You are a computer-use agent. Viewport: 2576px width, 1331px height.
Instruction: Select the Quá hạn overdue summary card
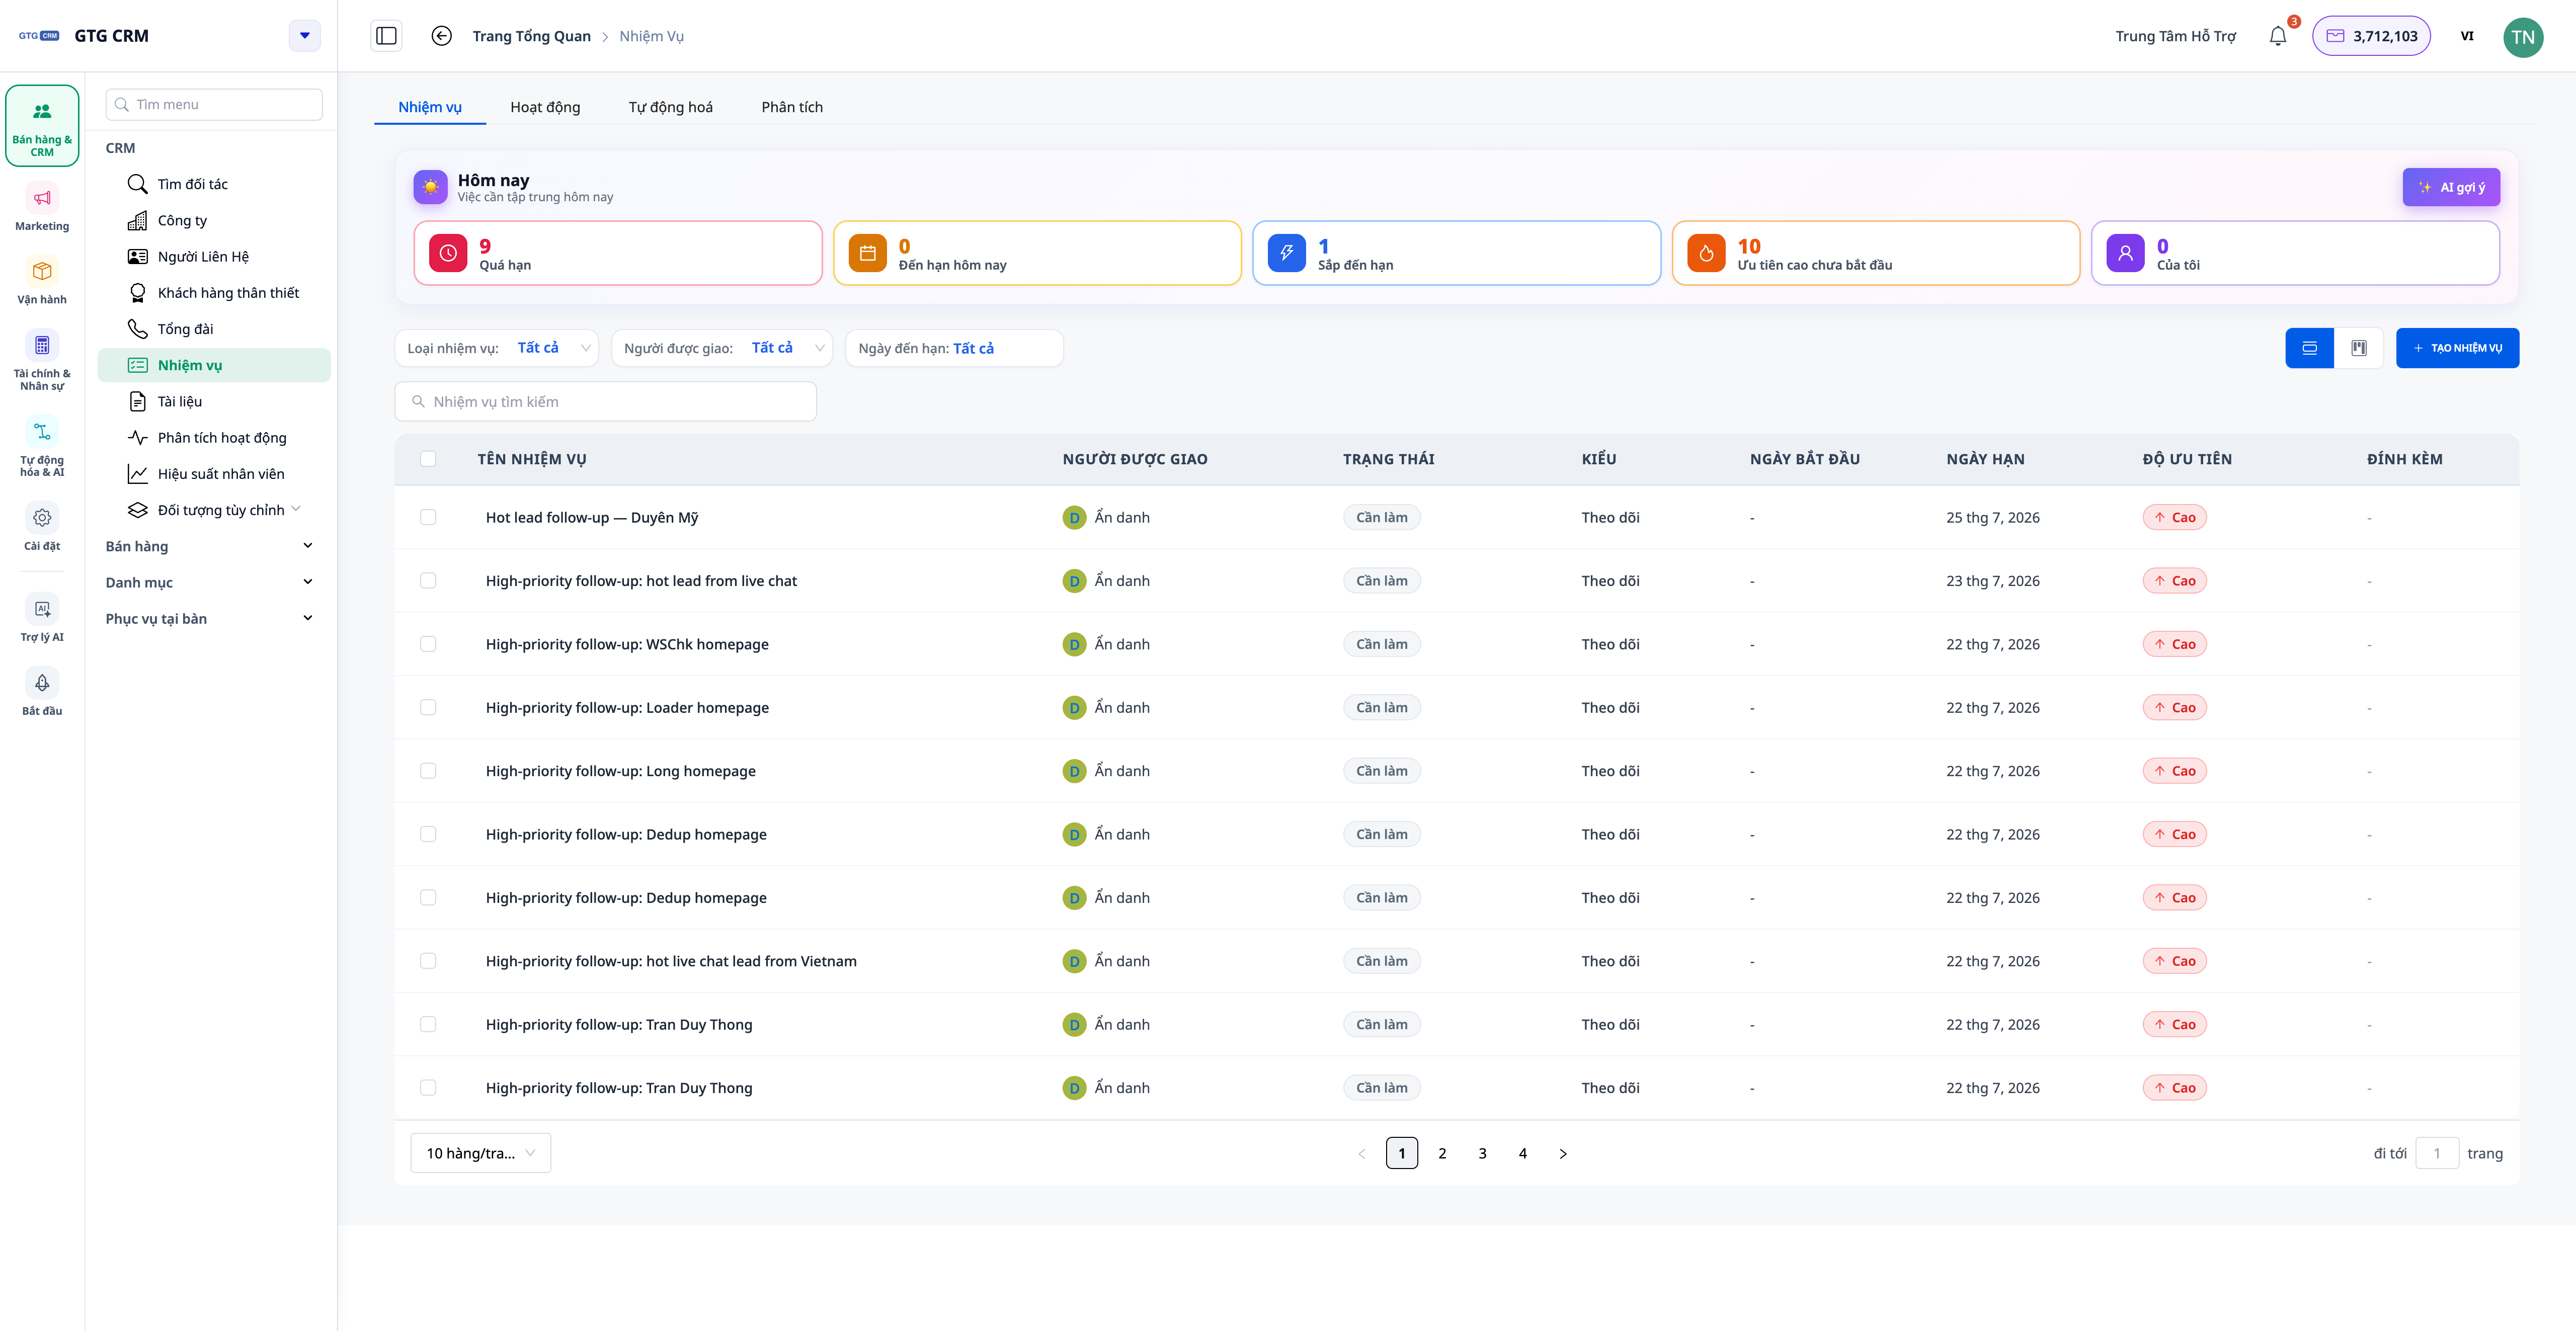pyautogui.click(x=618, y=253)
